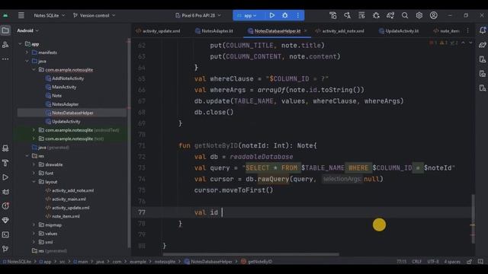Screen dimensions: 488x274
Task: Open the Resource Manager tool window
Action: click(x=5, y=45)
